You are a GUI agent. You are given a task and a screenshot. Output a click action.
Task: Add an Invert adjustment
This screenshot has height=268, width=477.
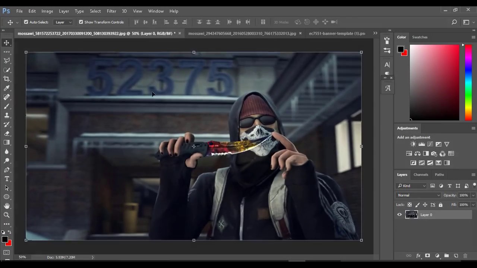coord(413,163)
